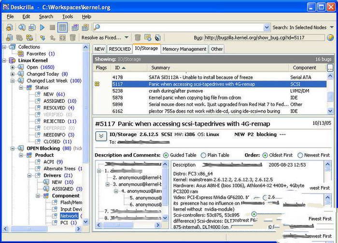Open the bug in browser via the globe icon

point(330,38)
